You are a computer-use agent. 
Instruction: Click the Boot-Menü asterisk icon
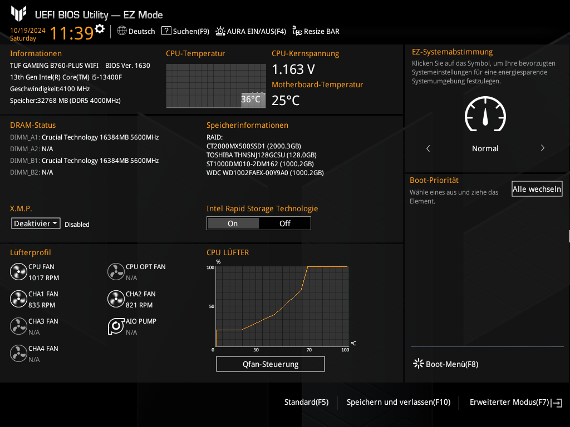(x=419, y=364)
